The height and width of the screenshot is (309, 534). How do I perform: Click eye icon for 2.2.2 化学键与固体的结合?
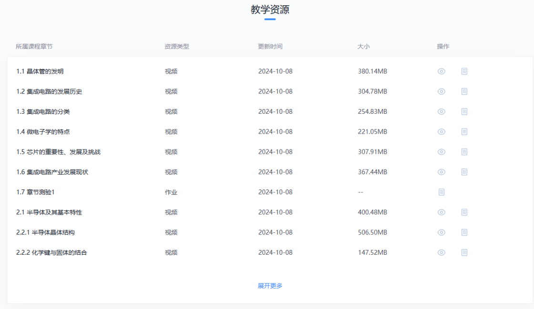tap(442, 253)
